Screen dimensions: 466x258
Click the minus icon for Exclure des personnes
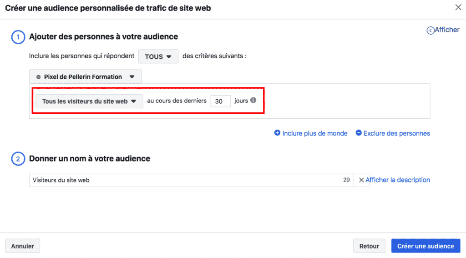click(359, 133)
